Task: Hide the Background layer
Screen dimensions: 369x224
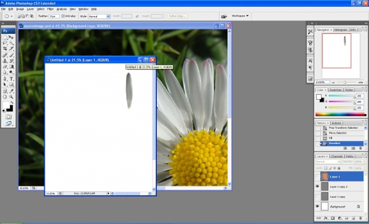Action: click(317, 206)
